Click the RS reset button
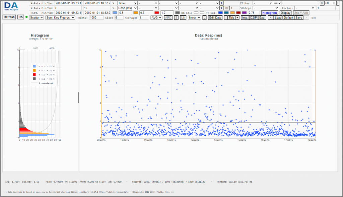The width and height of the screenshot is (343, 197). point(20,17)
